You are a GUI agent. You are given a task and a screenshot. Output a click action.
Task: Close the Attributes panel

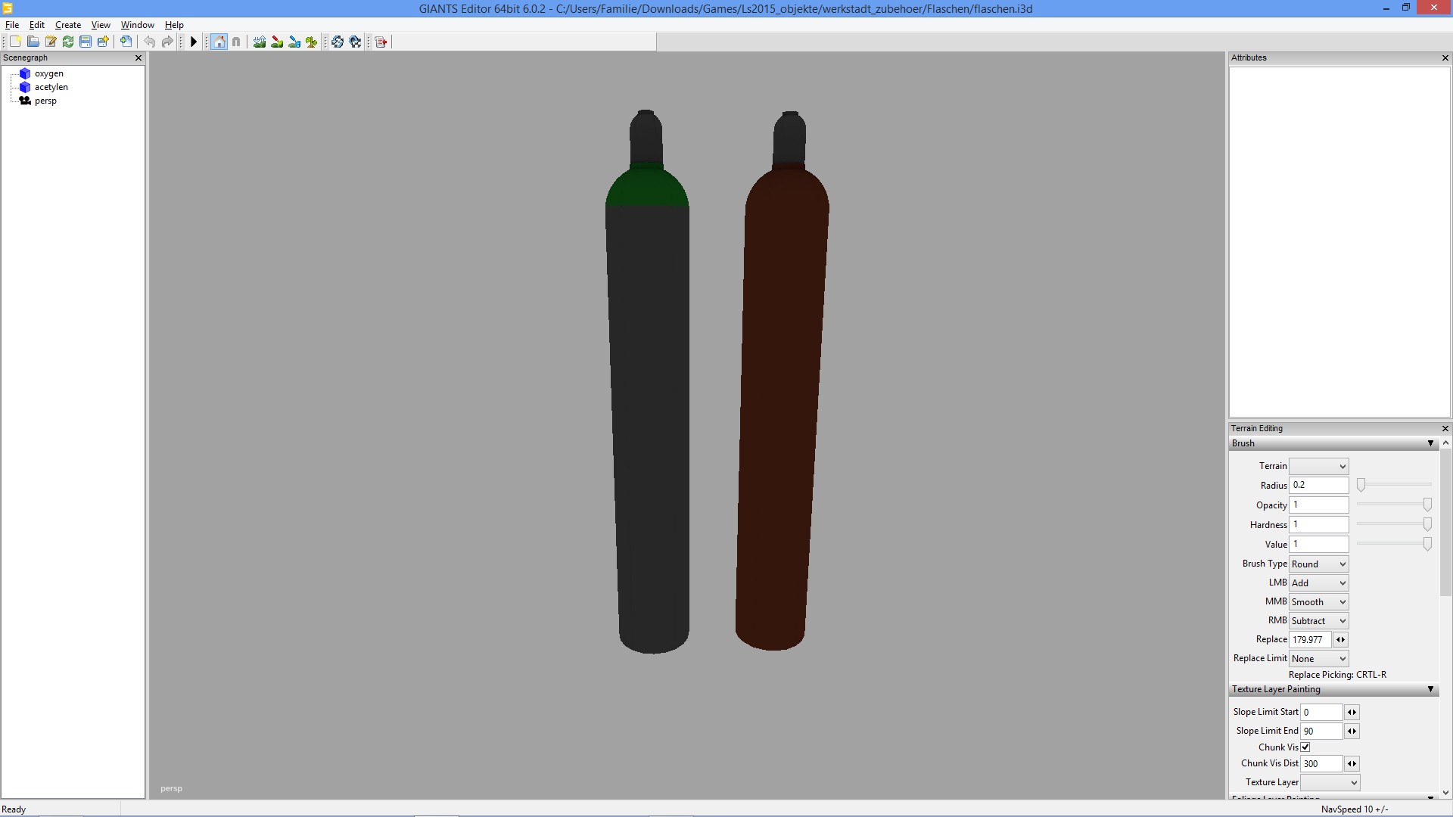click(1445, 57)
